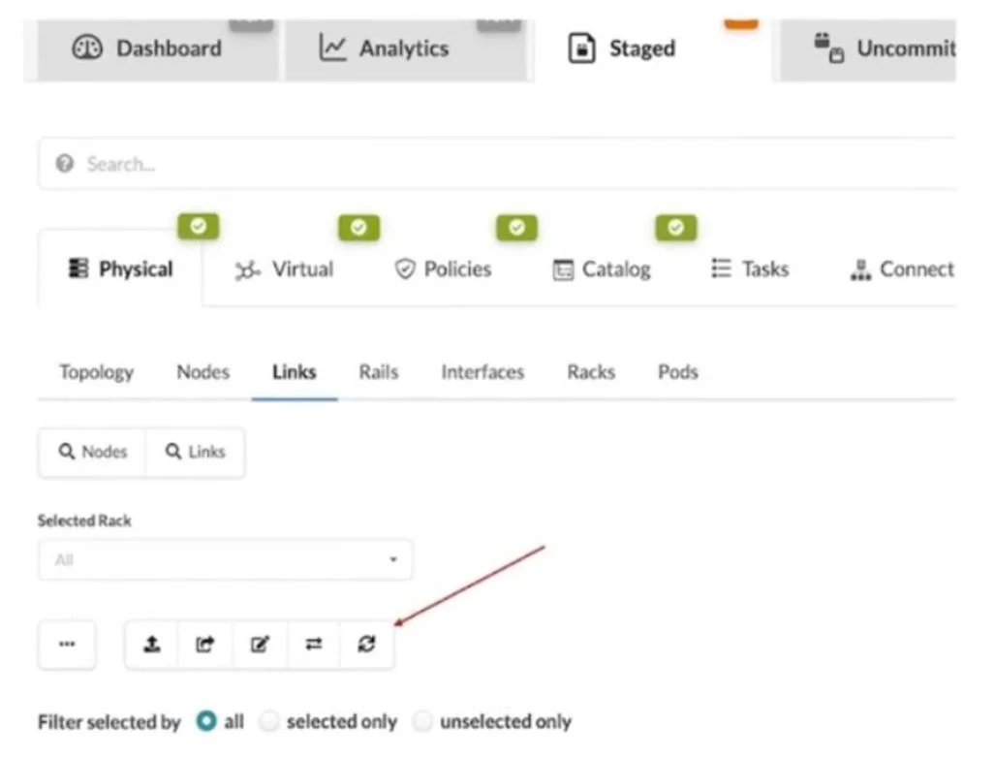Click the Dashboard gauge icon
995x758 pixels.
(87, 48)
